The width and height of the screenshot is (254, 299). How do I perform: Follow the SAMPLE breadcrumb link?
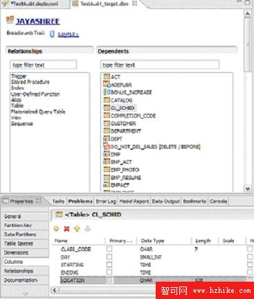click(x=69, y=35)
